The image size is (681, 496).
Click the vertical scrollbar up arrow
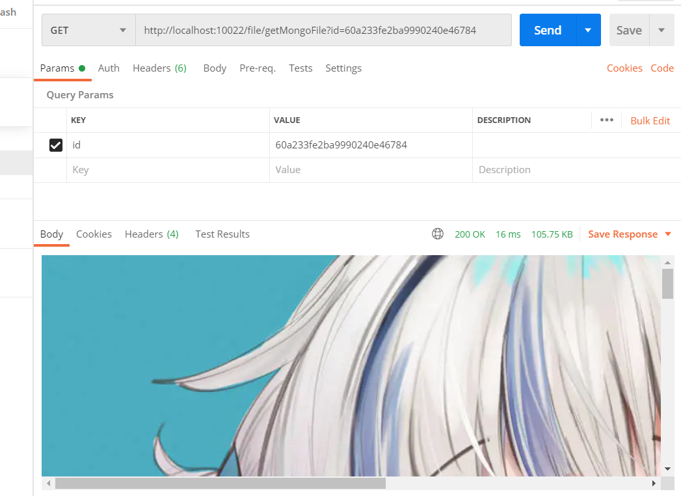[667, 262]
